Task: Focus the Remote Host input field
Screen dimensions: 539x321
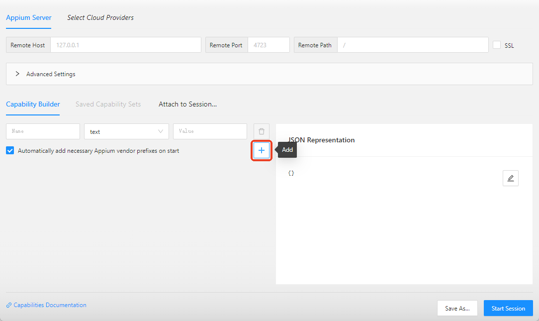Action: pyautogui.click(x=126, y=45)
